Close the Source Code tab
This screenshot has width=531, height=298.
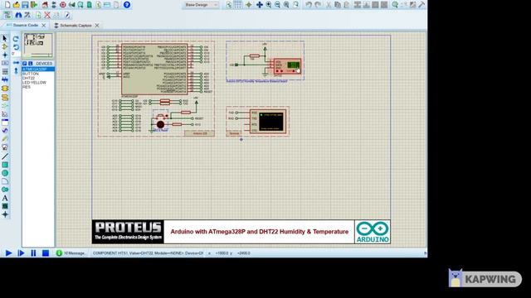(x=44, y=26)
